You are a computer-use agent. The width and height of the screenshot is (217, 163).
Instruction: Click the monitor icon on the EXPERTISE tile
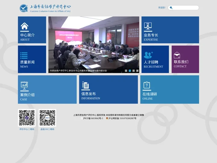coord(148,26)
